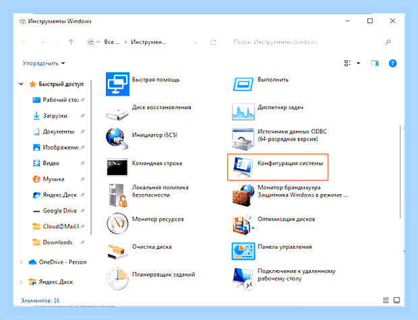Select OneDrive - Person in the sidebar
Screen dimensions: 418x320
point(57,262)
